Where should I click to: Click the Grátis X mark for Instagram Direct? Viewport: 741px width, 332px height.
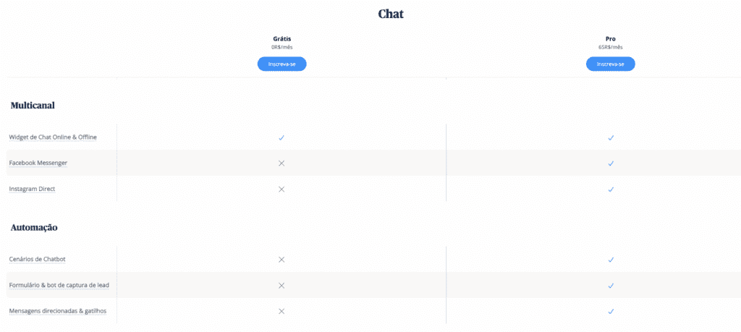pyautogui.click(x=281, y=189)
